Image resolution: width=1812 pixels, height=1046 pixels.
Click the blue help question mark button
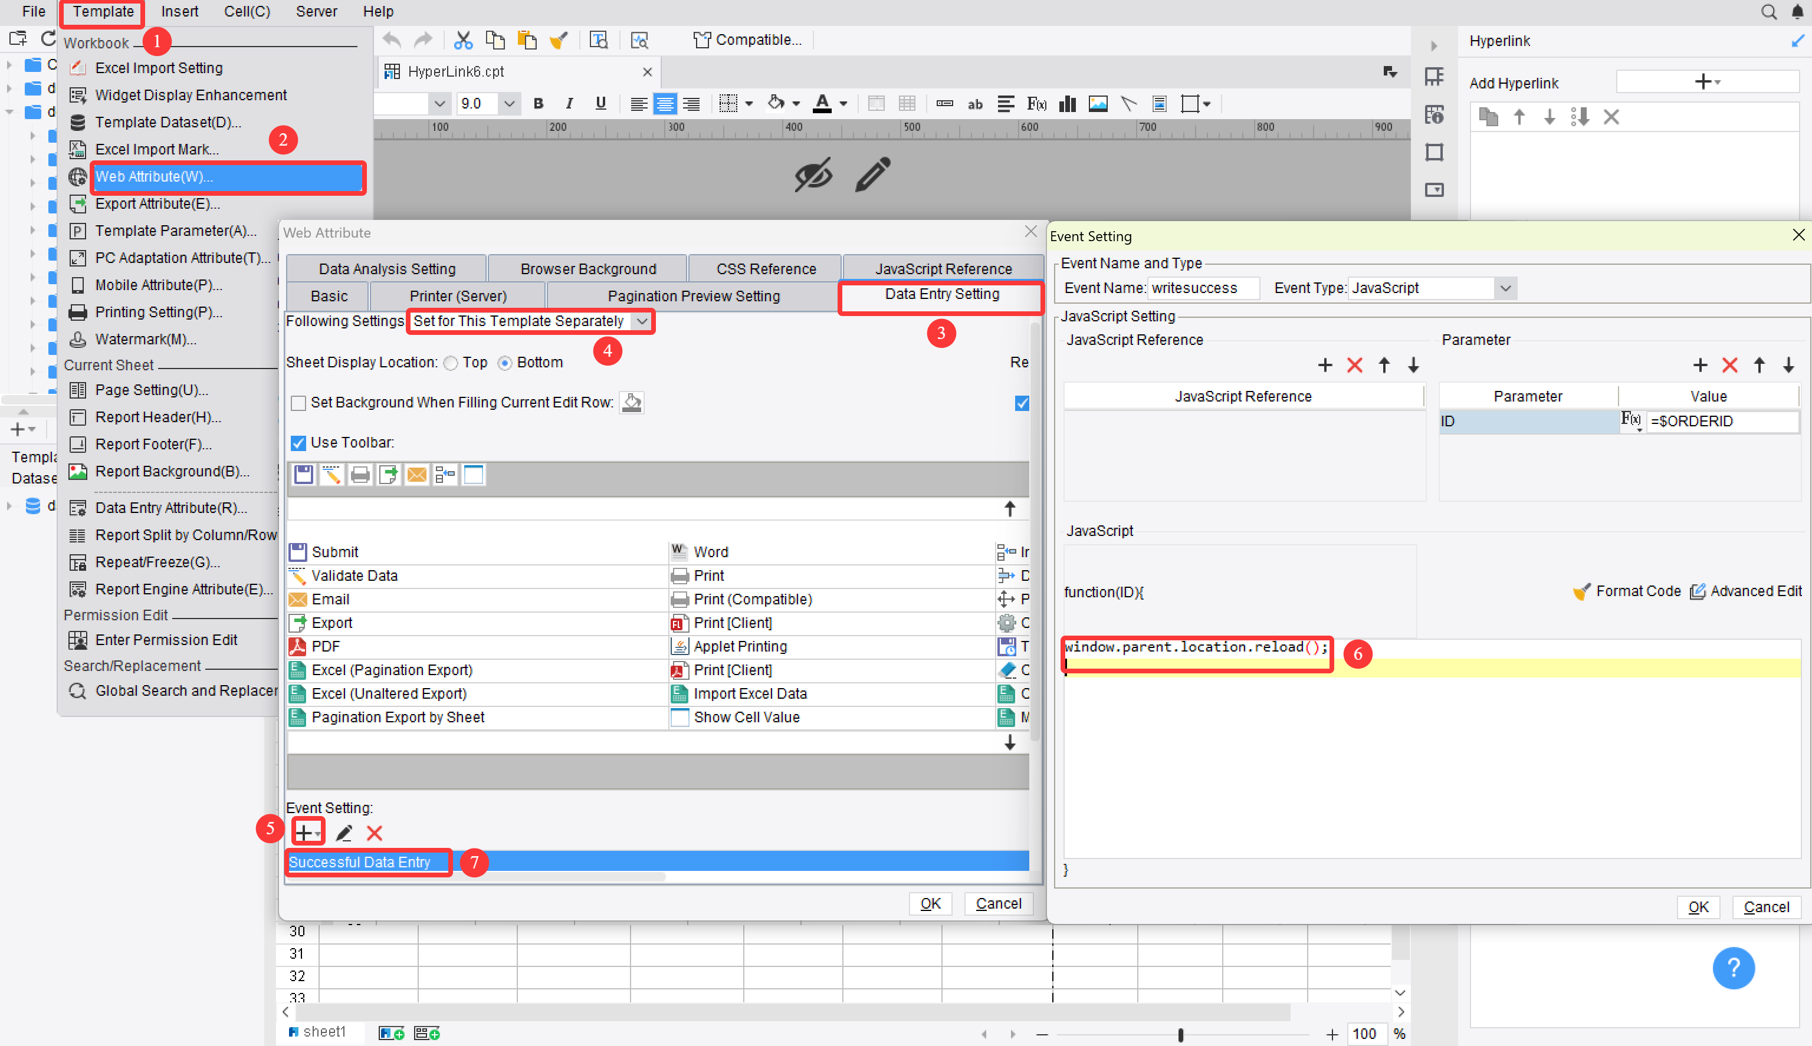tap(1733, 968)
